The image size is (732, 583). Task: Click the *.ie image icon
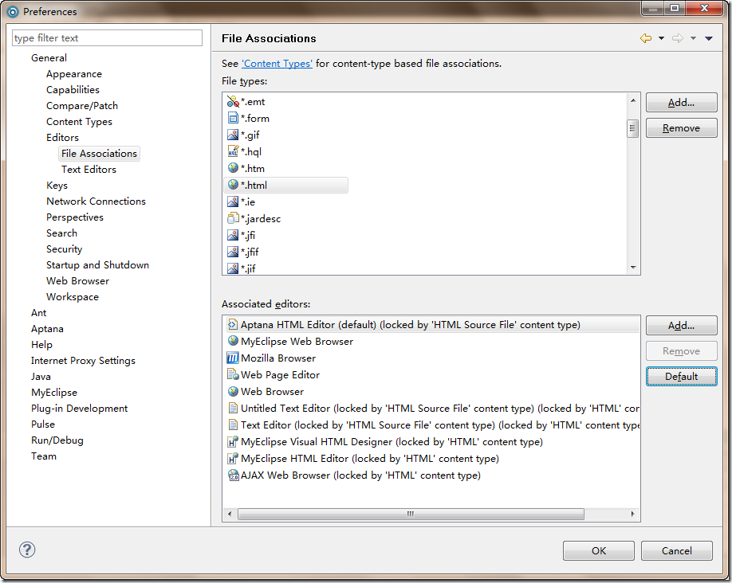(233, 202)
